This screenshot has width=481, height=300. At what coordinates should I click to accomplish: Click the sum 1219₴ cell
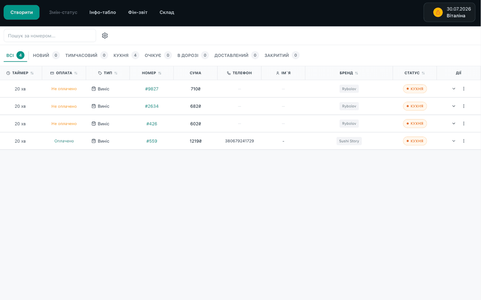pos(195,141)
